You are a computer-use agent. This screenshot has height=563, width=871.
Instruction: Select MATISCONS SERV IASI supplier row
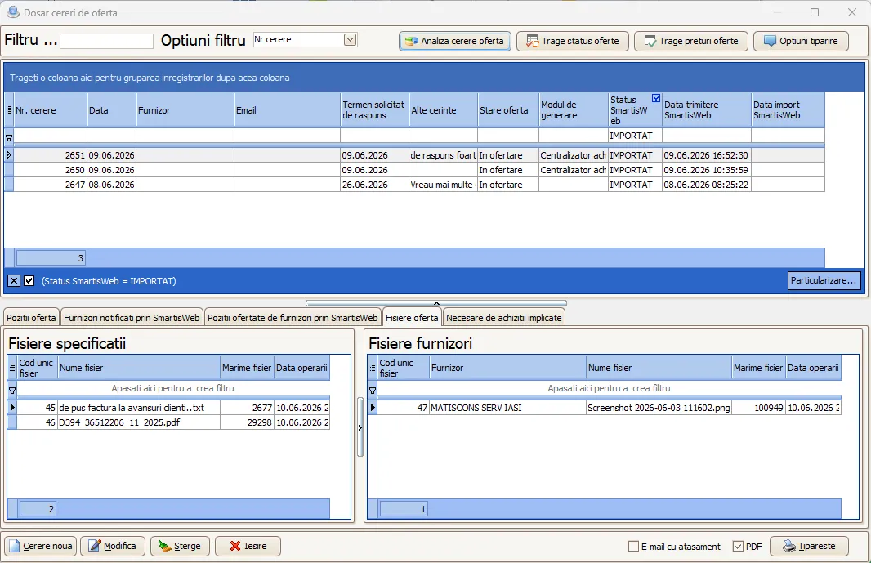click(605, 408)
